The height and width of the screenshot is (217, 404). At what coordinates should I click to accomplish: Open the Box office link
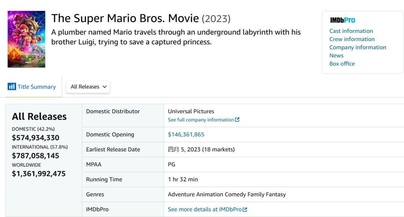(342, 64)
